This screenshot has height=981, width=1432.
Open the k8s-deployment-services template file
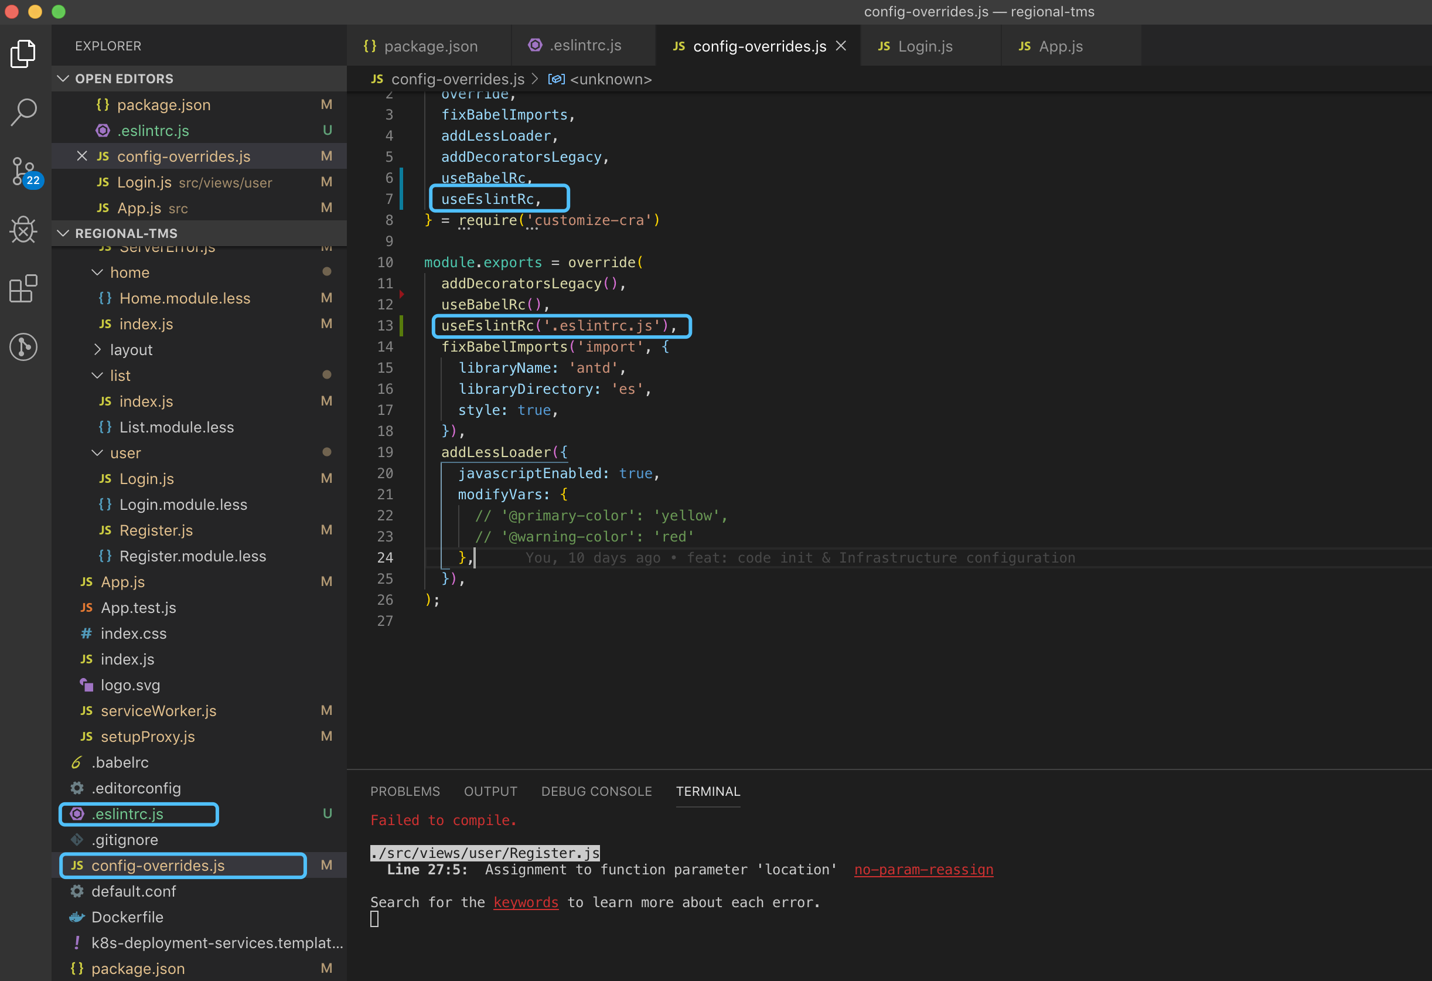pos(199,943)
